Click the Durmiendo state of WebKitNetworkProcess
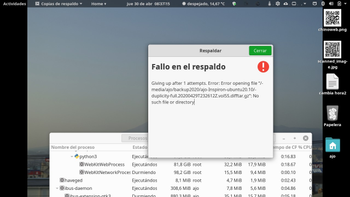This screenshot has width=350, height=197. pyautogui.click(x=144, y=172)
